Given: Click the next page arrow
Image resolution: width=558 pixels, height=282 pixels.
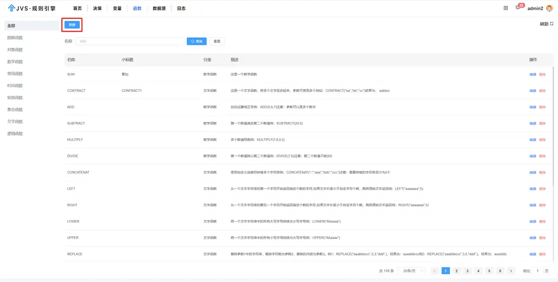Looking at the screenshot, I should tap(511, 271).
